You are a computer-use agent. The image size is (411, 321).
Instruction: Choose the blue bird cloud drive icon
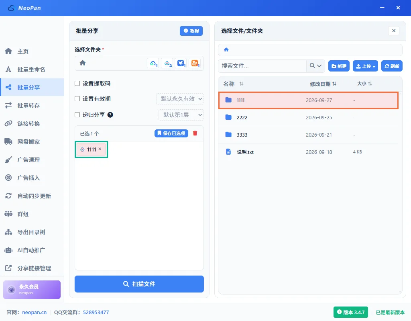pos(181,63)
